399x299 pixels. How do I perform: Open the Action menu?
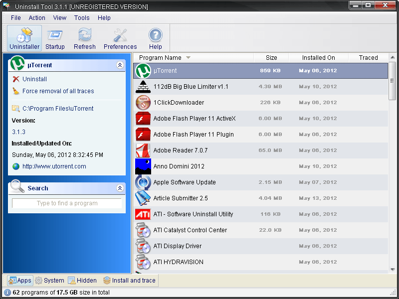(x=36, y=17)
